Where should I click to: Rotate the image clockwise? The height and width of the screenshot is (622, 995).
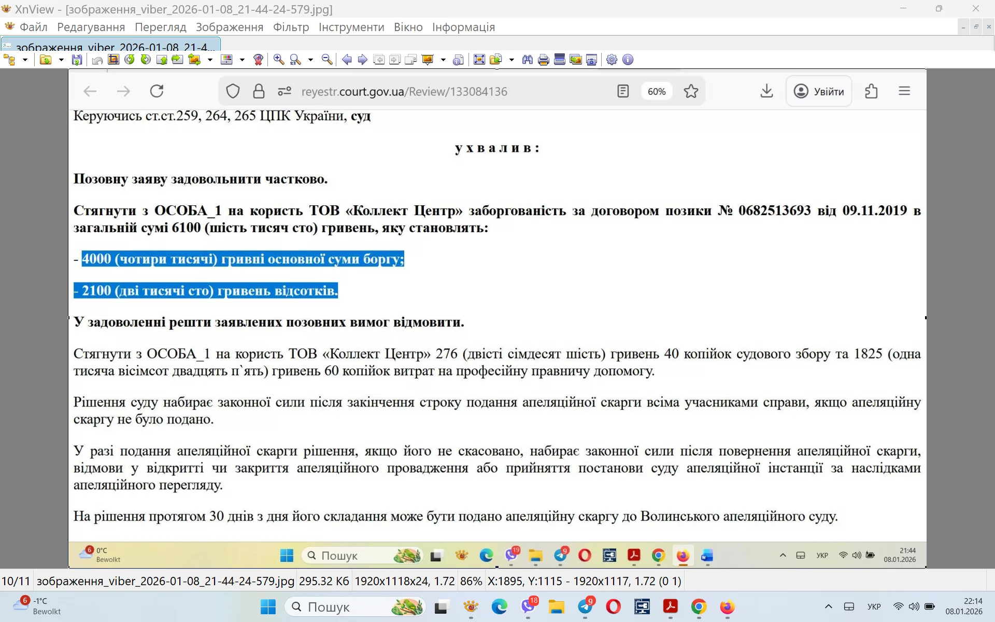point(146,60)
